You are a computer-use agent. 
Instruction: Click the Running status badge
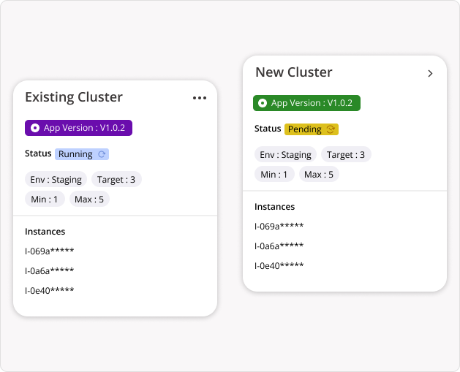pyautogui.click(x=82, y=154)
